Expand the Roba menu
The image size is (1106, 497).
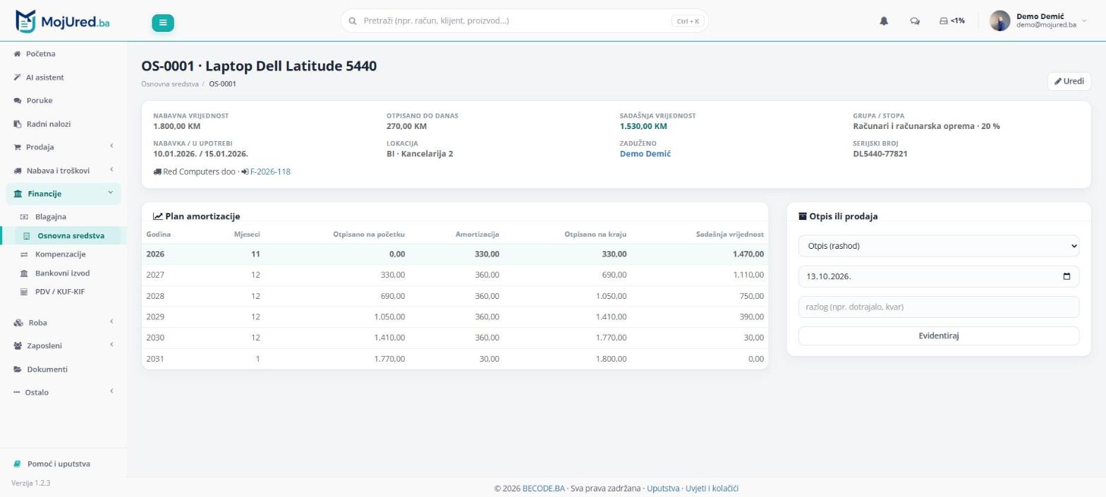point(63,322)
